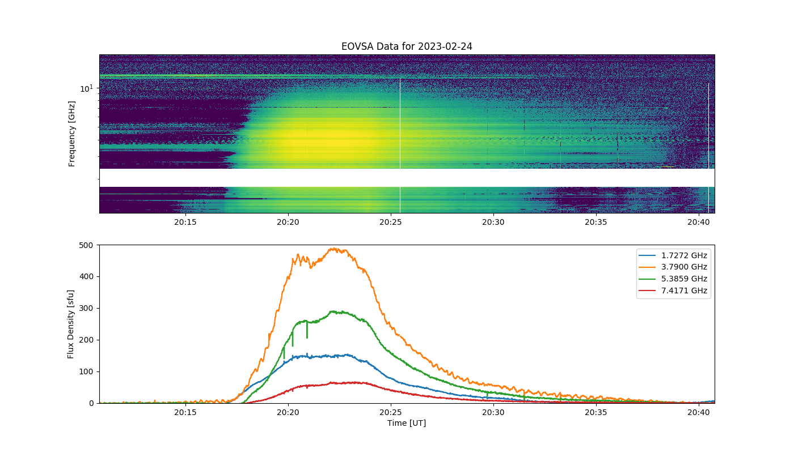Viewport: 794px width, 453px height.
Task: Select the 7.4171 GHz legend label
Action: tap(684, 291)
